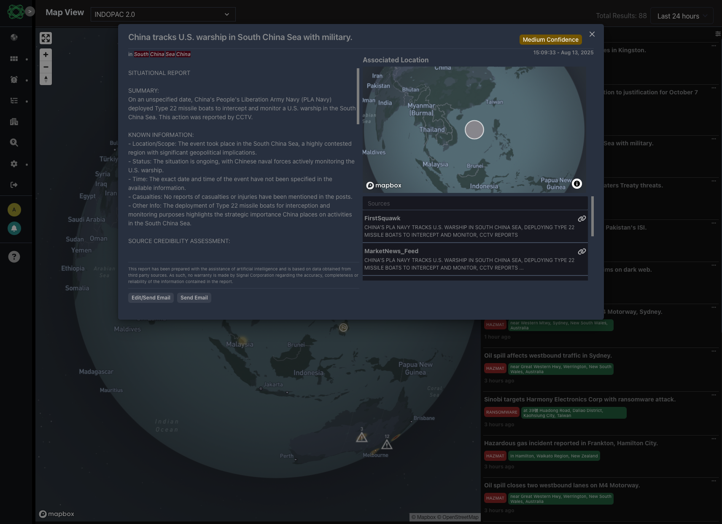Open the grid dashboard icon in sidebar
Viewport: 722px width, 524px height.
click(x=14, y=59)
